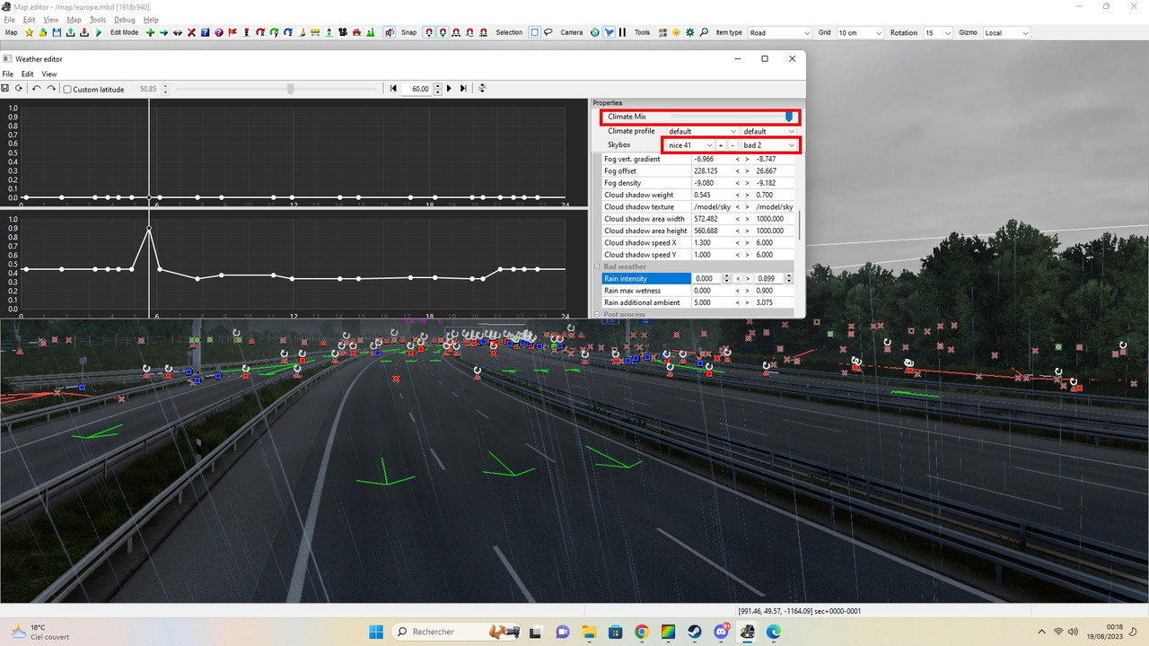The image size is (1149, 646).
Task: Open the Skybox dropdown showing nice 41
Action: pyautogui.click(x=690, y=145)
